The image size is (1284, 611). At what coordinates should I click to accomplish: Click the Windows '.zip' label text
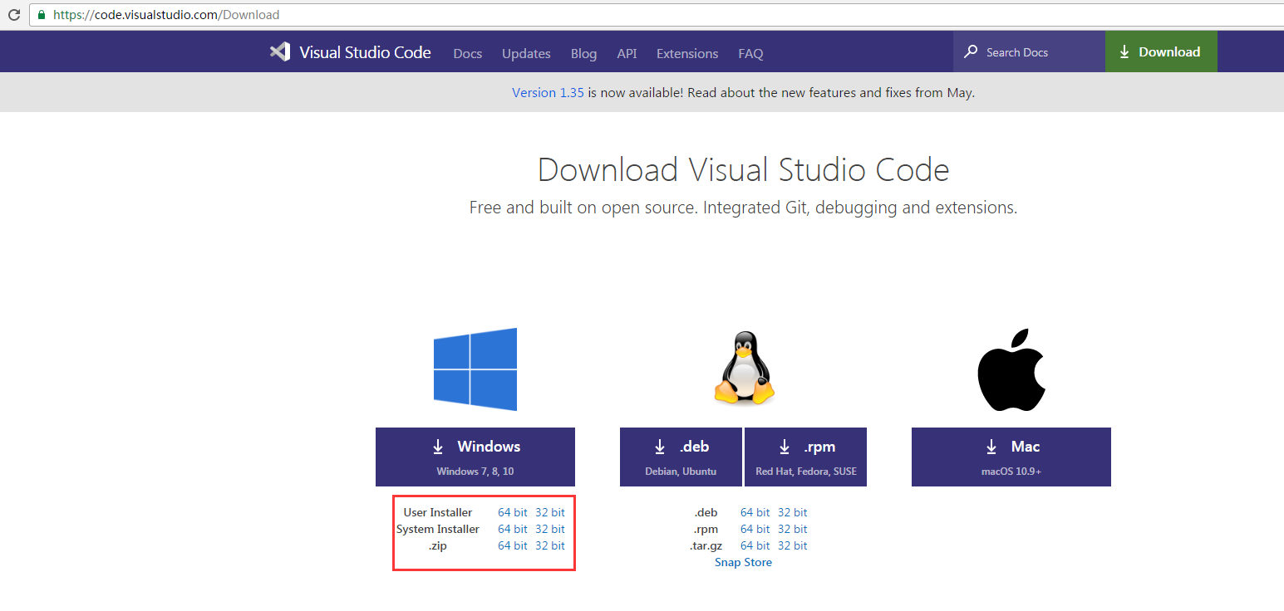click(438, 545)
